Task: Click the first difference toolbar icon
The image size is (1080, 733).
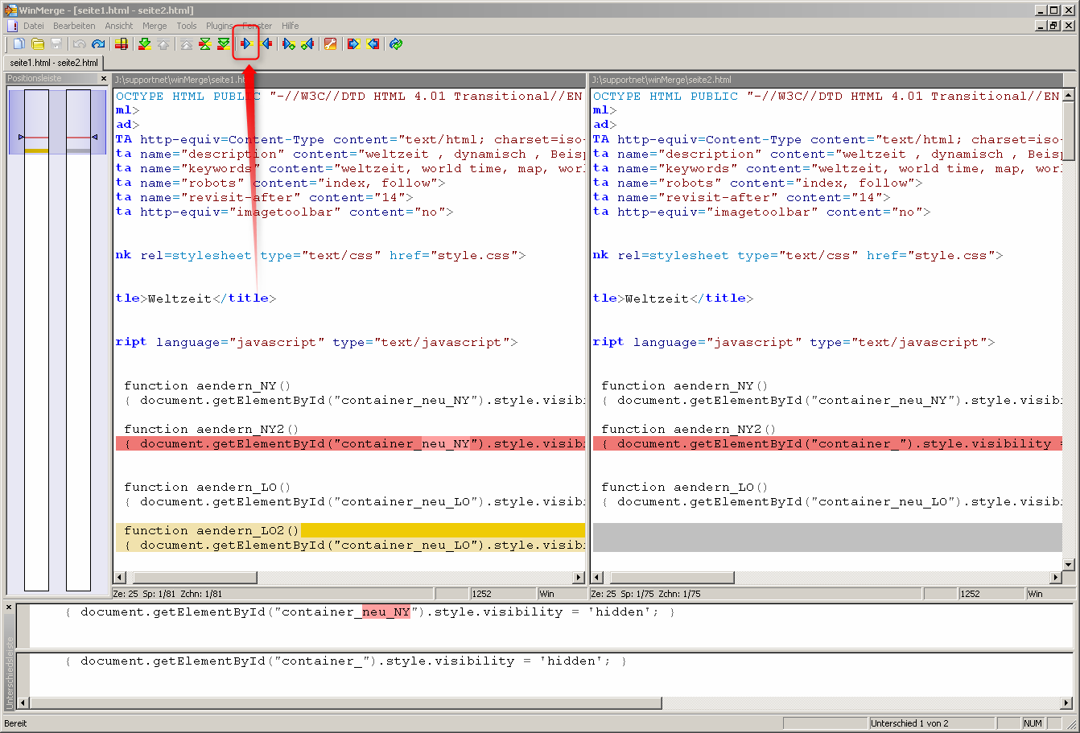Action: point(186,43)
